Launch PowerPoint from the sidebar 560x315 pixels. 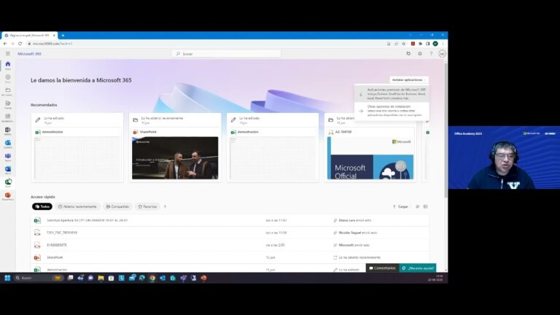(8, 196)
